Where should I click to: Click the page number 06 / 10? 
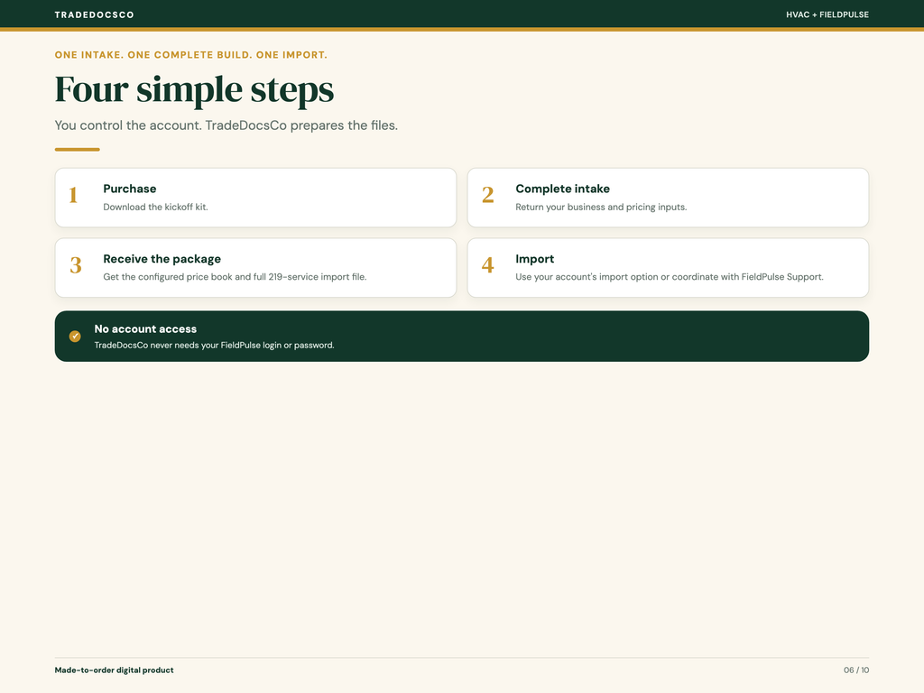click(856, 670)
